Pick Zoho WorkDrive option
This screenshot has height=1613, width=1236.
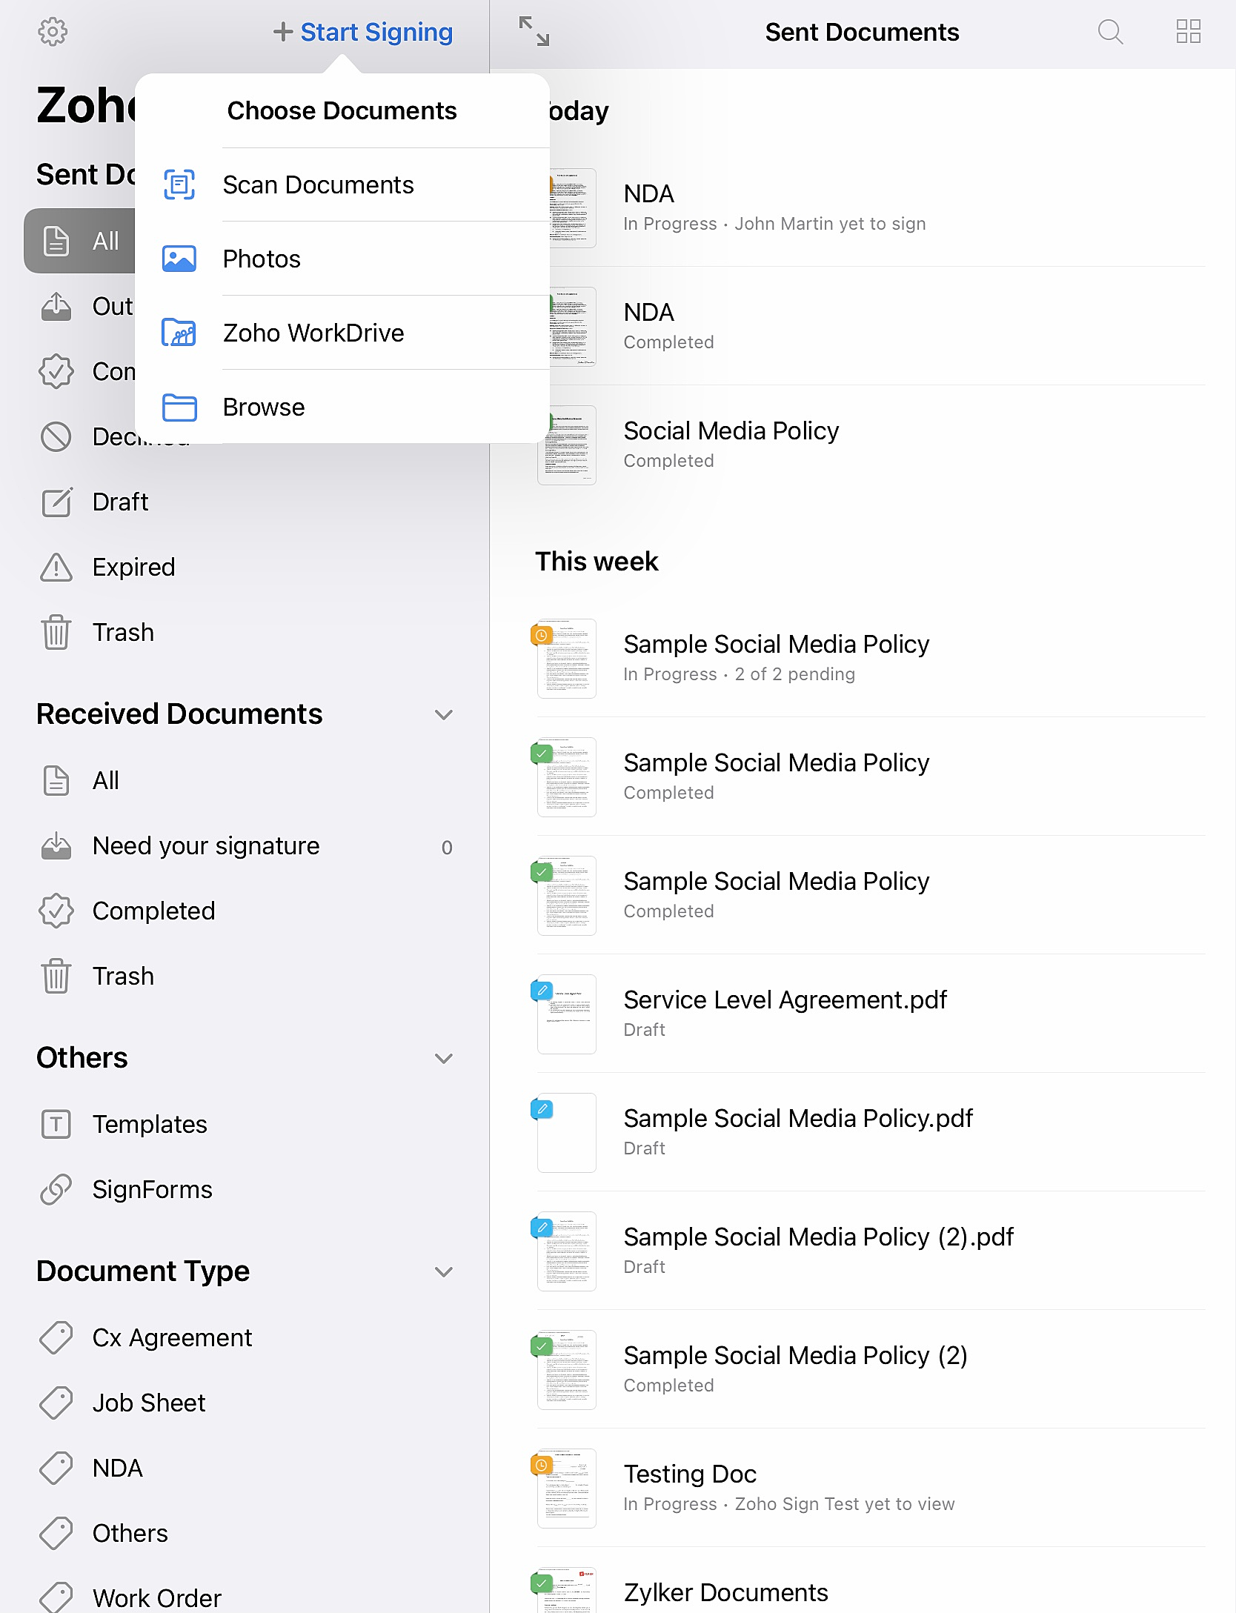(342, 333)
